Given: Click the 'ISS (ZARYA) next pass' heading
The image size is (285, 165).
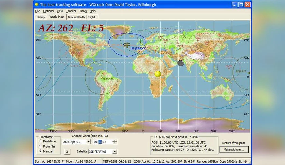Looking at the screenshot, I should tap(176, 137).
